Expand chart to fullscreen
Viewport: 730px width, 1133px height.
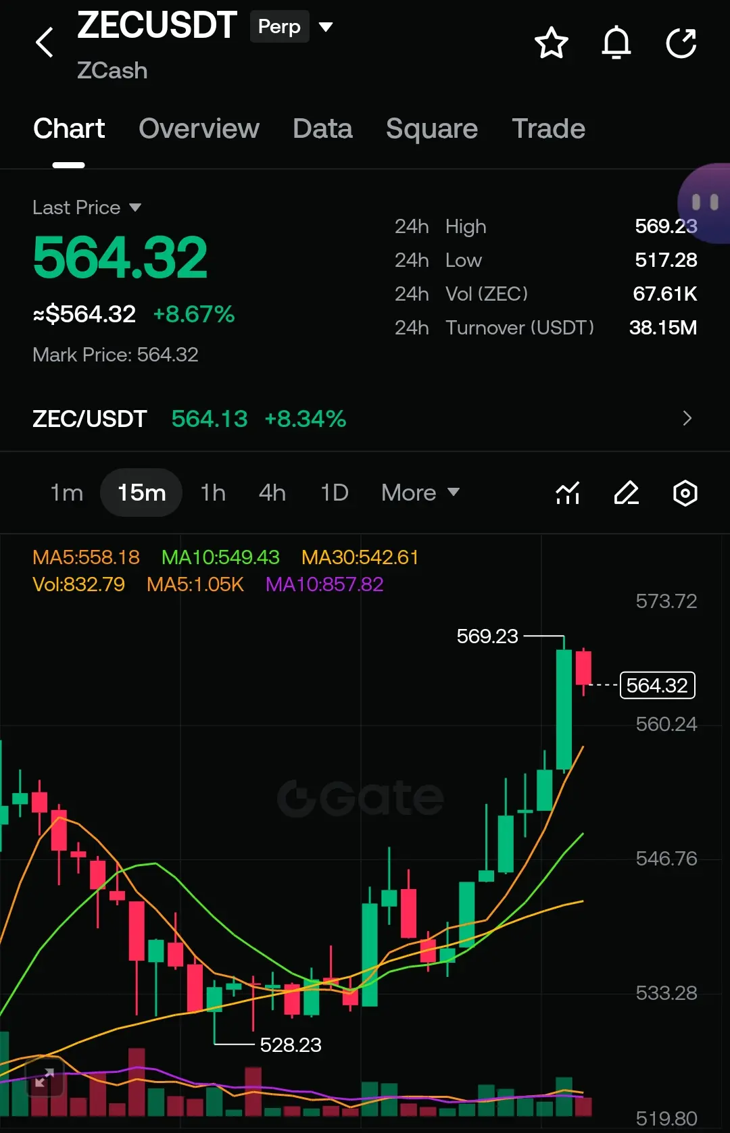[x=45, y=1078]
